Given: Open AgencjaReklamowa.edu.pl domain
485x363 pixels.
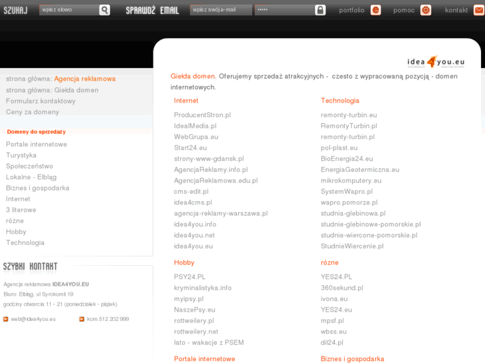Looking at the screenshot, I should (215, 181).
